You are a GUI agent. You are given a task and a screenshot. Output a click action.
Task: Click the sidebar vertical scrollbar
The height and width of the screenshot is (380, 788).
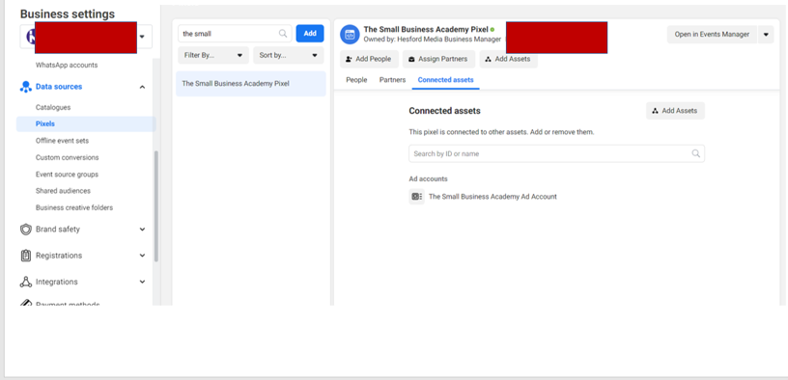tap(156, 205)
